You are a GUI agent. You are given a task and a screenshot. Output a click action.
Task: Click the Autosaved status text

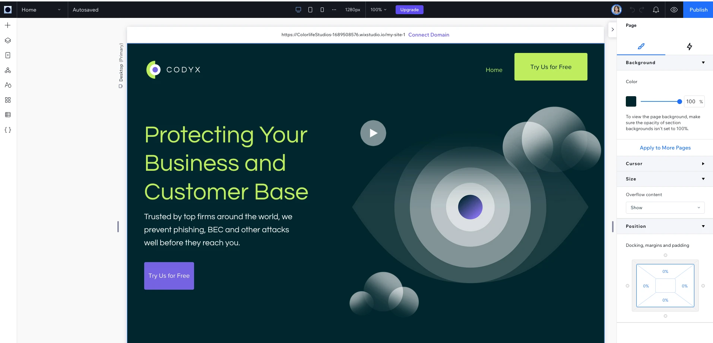(86, 10)
